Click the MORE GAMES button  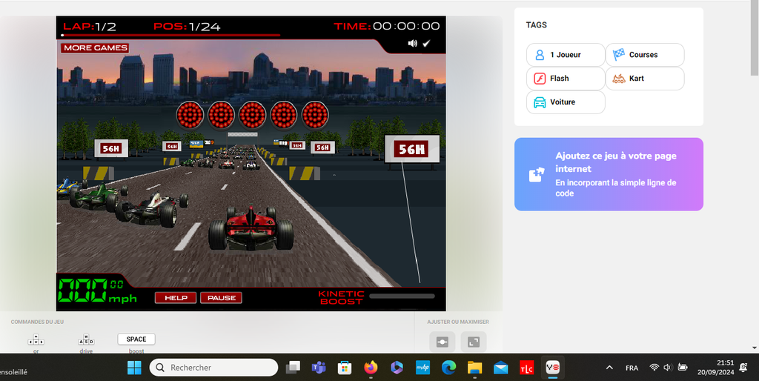95,48
